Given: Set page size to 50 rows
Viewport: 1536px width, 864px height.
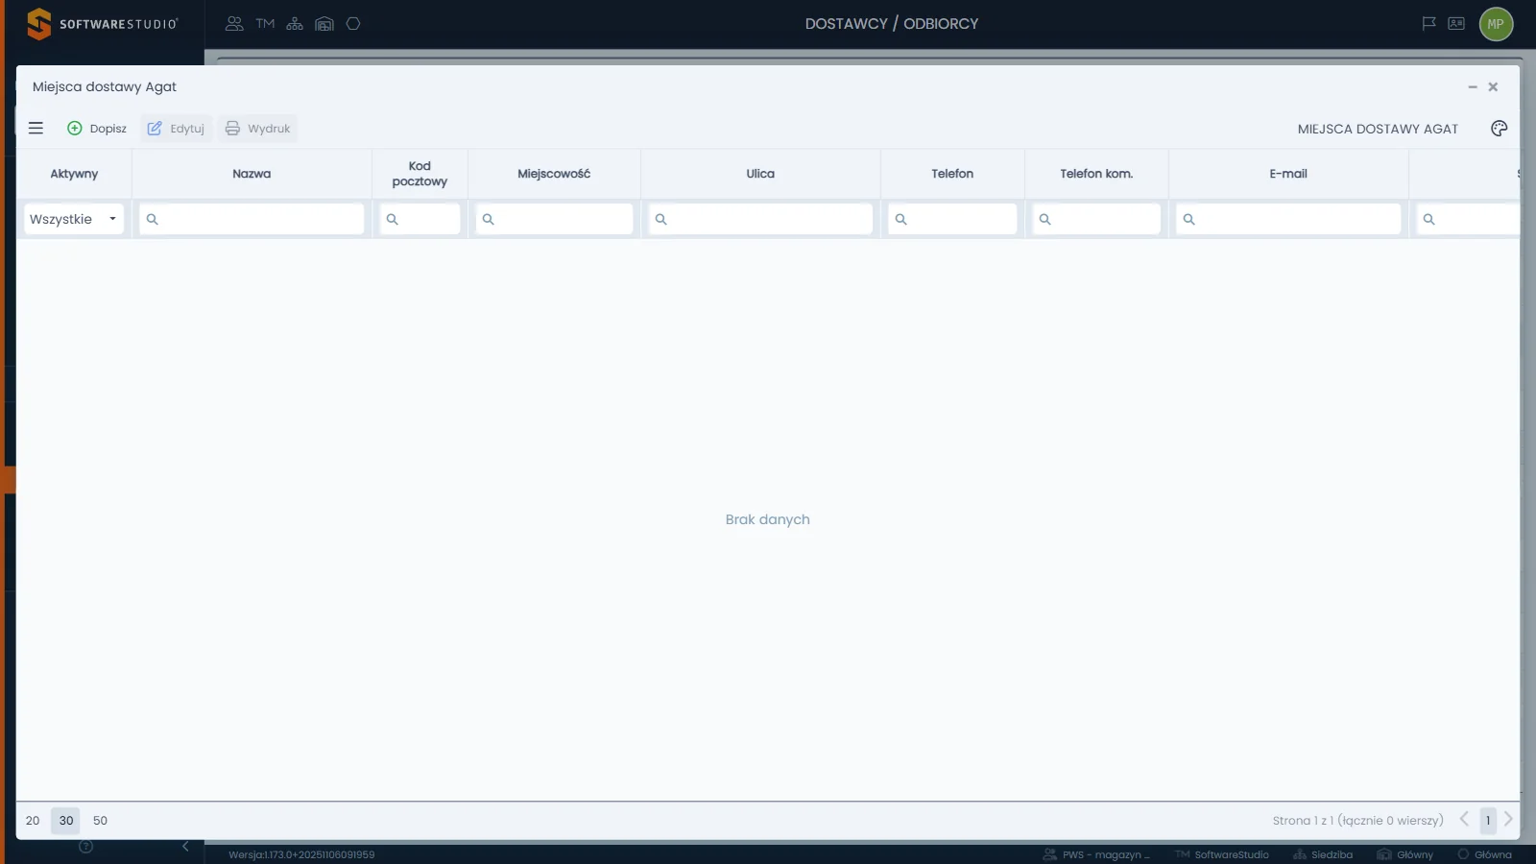Looking at the screenshot, I should pyautogui.click(x=100, y=821).
